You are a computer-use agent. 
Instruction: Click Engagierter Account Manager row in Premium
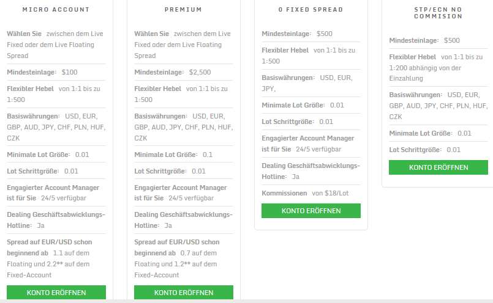pyautogui.click(x=184, y=193)
